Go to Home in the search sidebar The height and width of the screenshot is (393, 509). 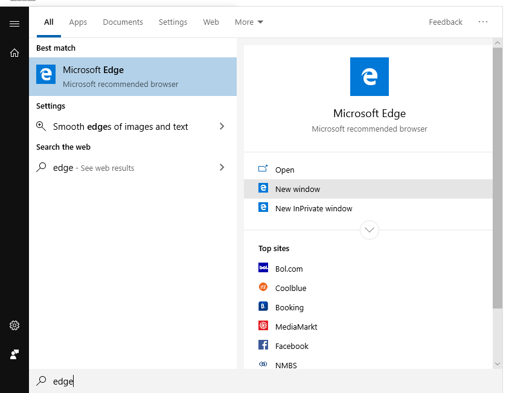(x=14, y=53)
